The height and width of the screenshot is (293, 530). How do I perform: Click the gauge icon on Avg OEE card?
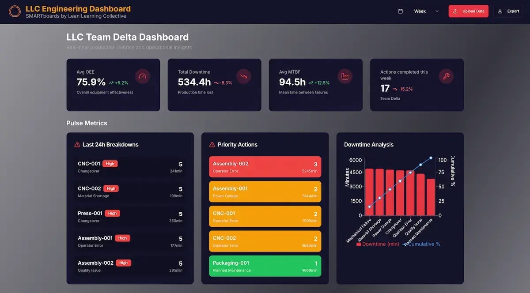click(x=142, y=76)
